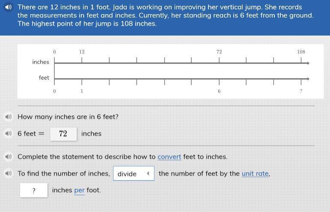This screenshot has height=212, width=330.
Task: Click the '?' label under the feet line
Action: point(301,91)
